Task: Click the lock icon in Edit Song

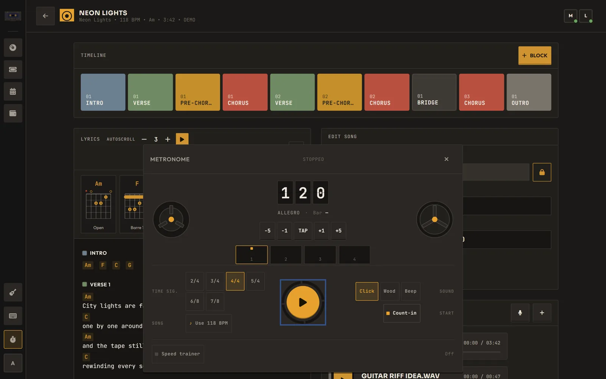Action: [x=542, y=172]
